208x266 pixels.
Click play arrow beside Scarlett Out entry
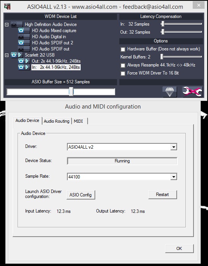27,61
